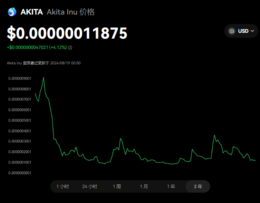Click the Akita Inu 价格 title text
This screenshot has height=203, width=260.
(71, 12)
